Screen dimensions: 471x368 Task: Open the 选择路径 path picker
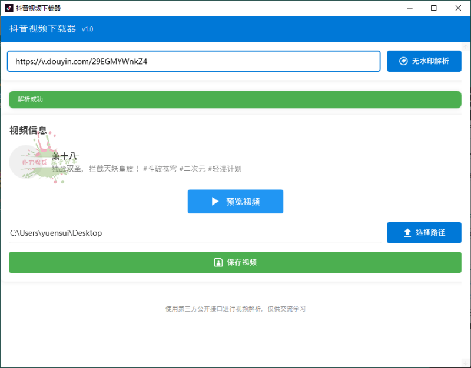(x=424, y=232)
